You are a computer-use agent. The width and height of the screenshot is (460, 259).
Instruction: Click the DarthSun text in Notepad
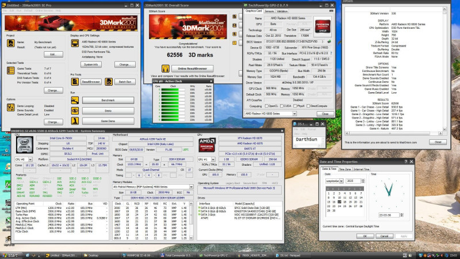click(x=306, y=139)
